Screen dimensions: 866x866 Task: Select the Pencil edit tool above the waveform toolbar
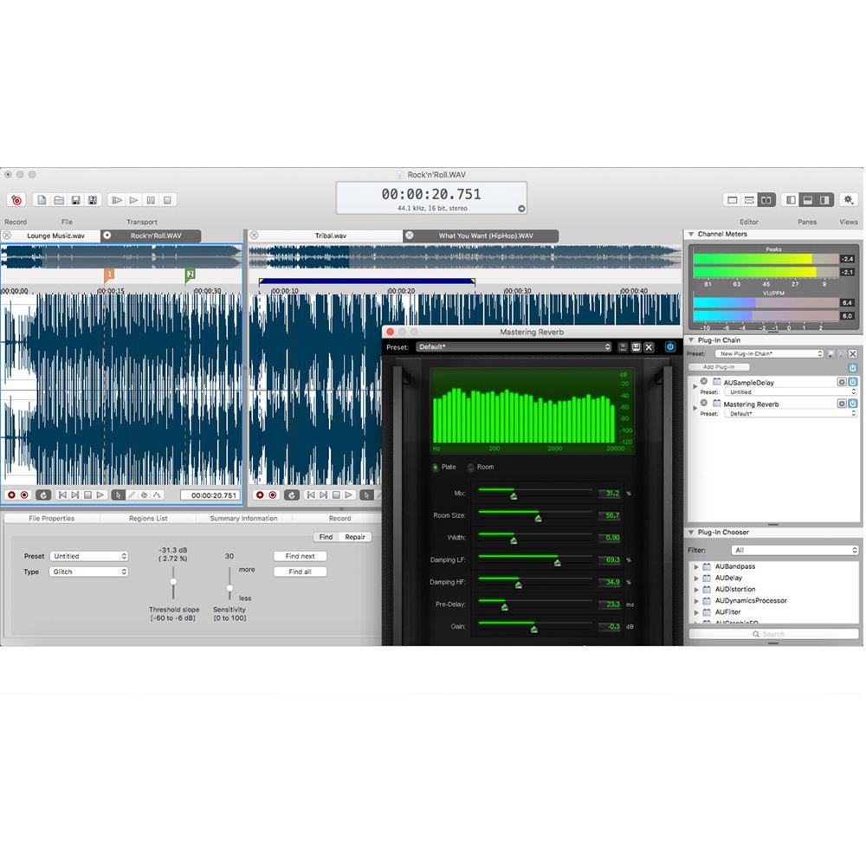click(x=133, y=494)
